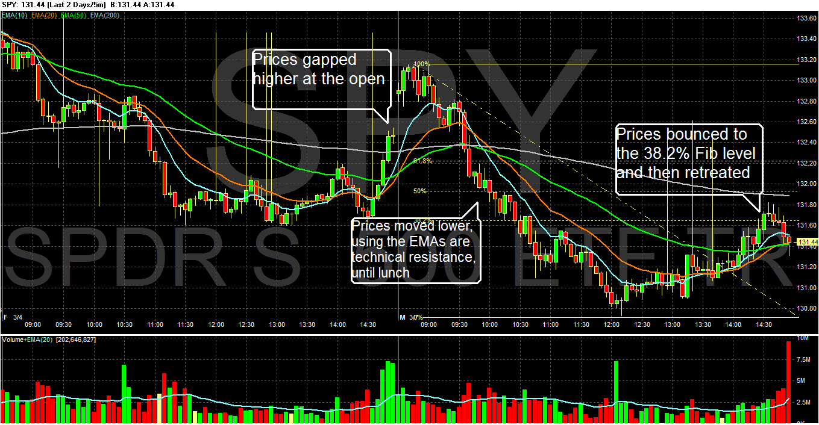Click the green EMA(50) legend label
819x425 pixels.
click(x=74, y=16)
